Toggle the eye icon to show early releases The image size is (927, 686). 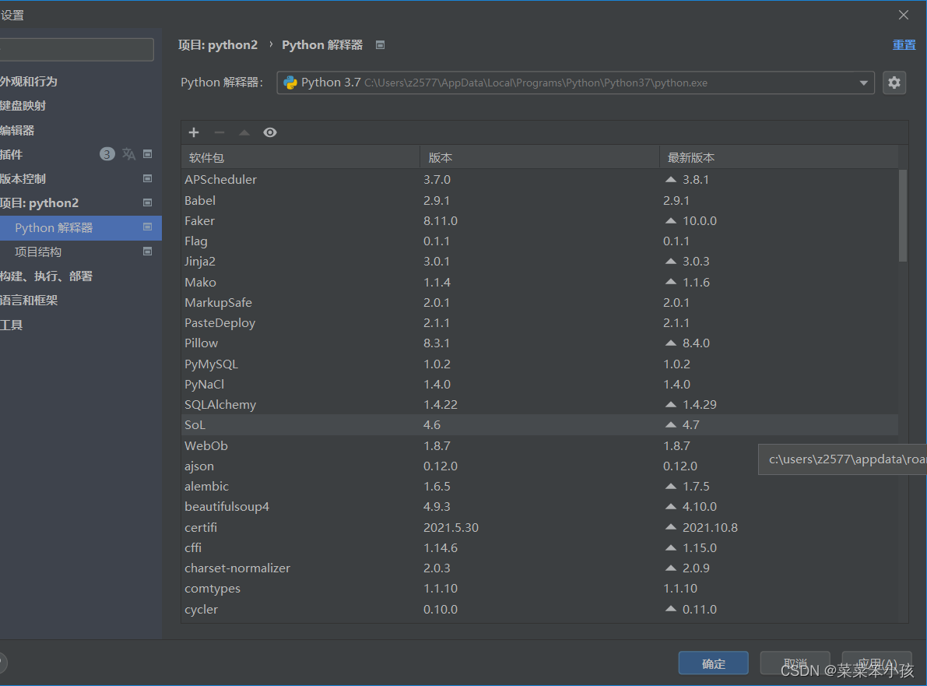click(x=270, y=132)
